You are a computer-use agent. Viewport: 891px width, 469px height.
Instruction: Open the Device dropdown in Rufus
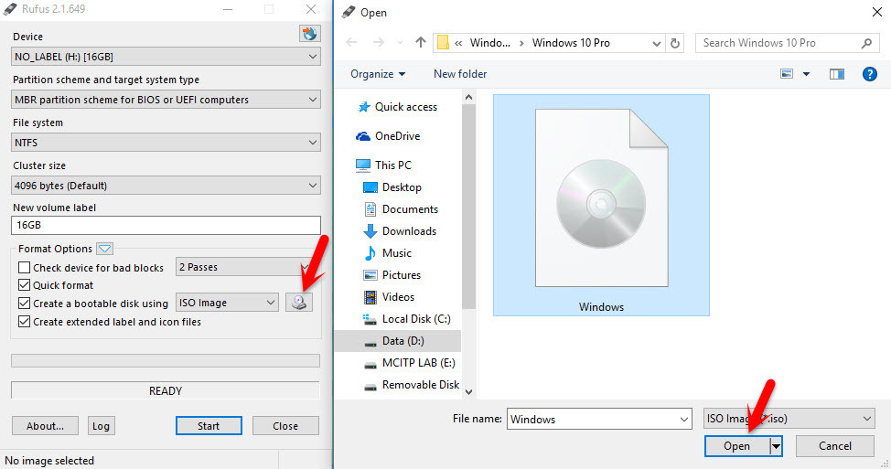[x=166, y=56]
